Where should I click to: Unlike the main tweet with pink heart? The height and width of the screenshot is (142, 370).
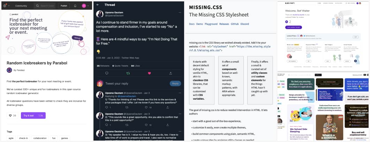[x=149, y=73]
